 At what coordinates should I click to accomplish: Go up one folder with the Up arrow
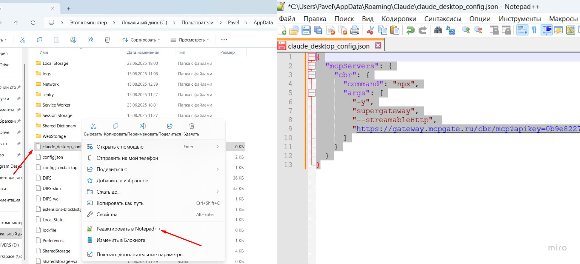click(16, 23)
